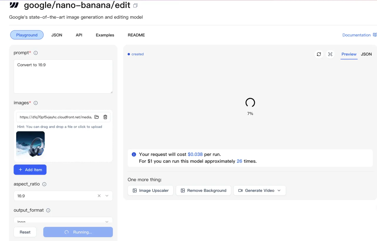This screenshot has height=241, width=377.
Task: Click the aspect_ratio info icon
Action: 44,184
